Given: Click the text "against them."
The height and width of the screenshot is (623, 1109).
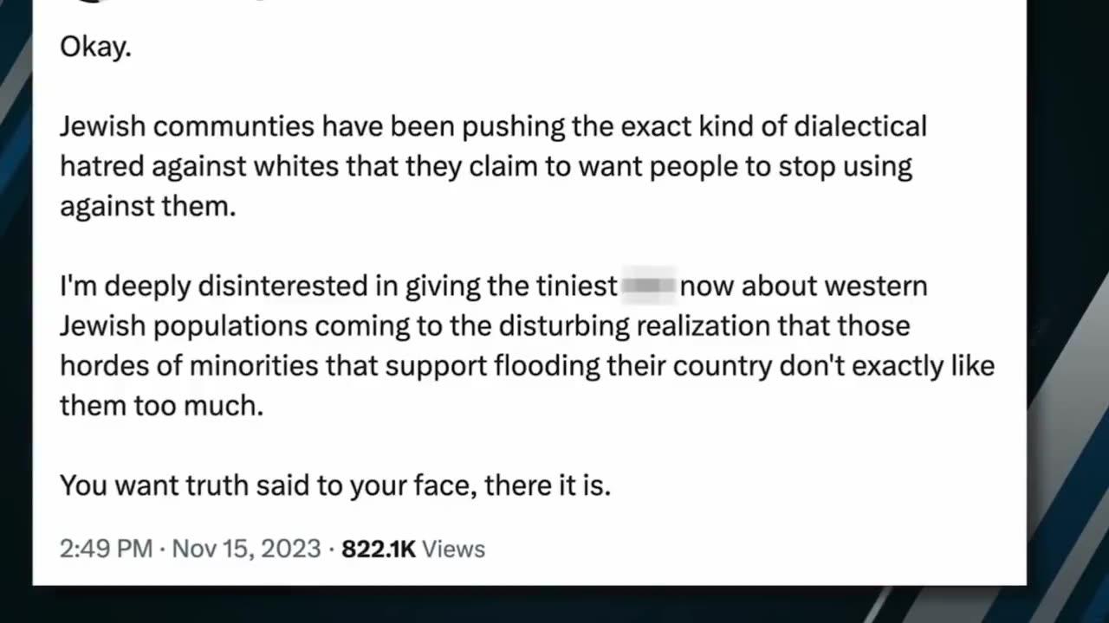Looking at the screenshot, I should pos(147,206).
